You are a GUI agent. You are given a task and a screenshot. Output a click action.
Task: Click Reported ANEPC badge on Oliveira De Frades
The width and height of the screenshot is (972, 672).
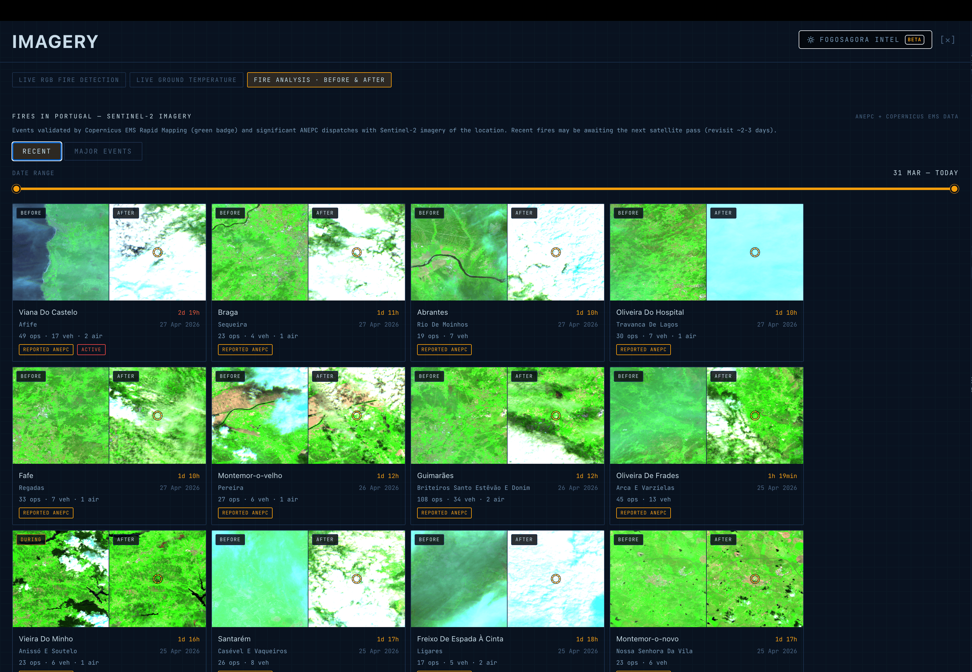644,513
